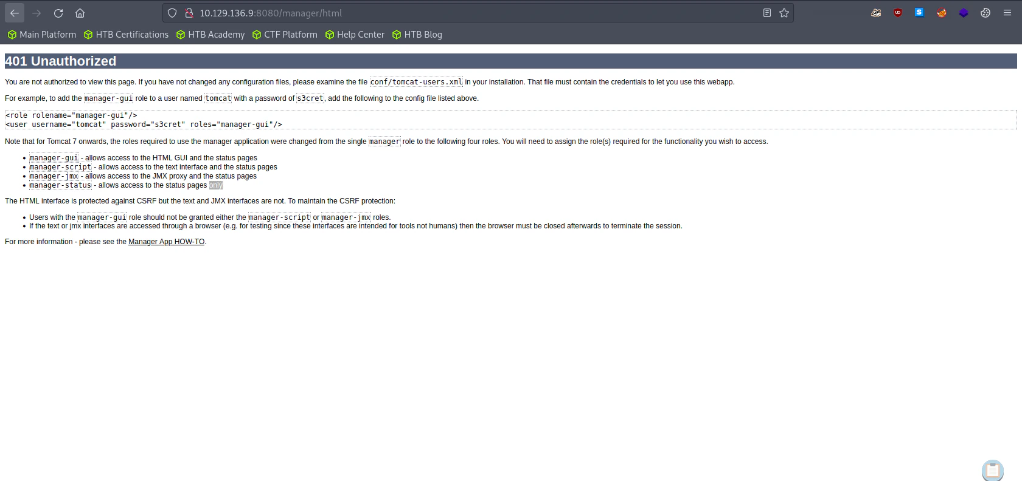1022x481 pixels.
Task: Click the floating clipboard icon
Action: point(993,470)
